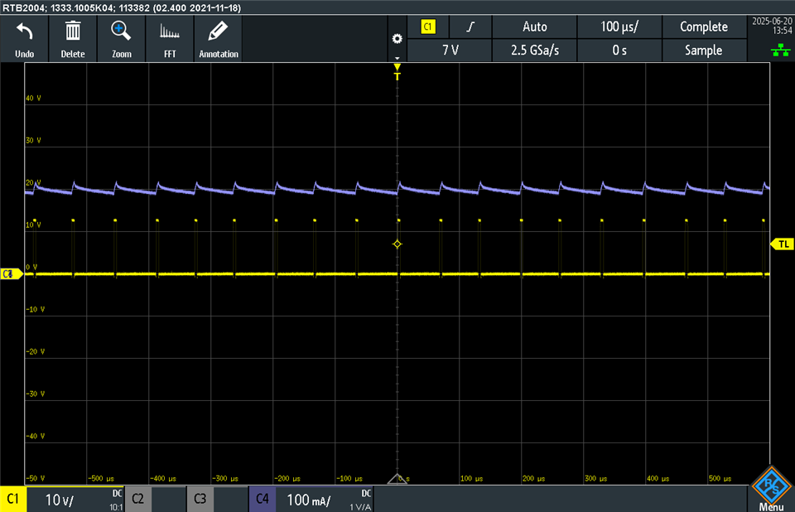Click the DC 1 V/A coupling label for C4
795x512 pixels.
pos(360,500)
